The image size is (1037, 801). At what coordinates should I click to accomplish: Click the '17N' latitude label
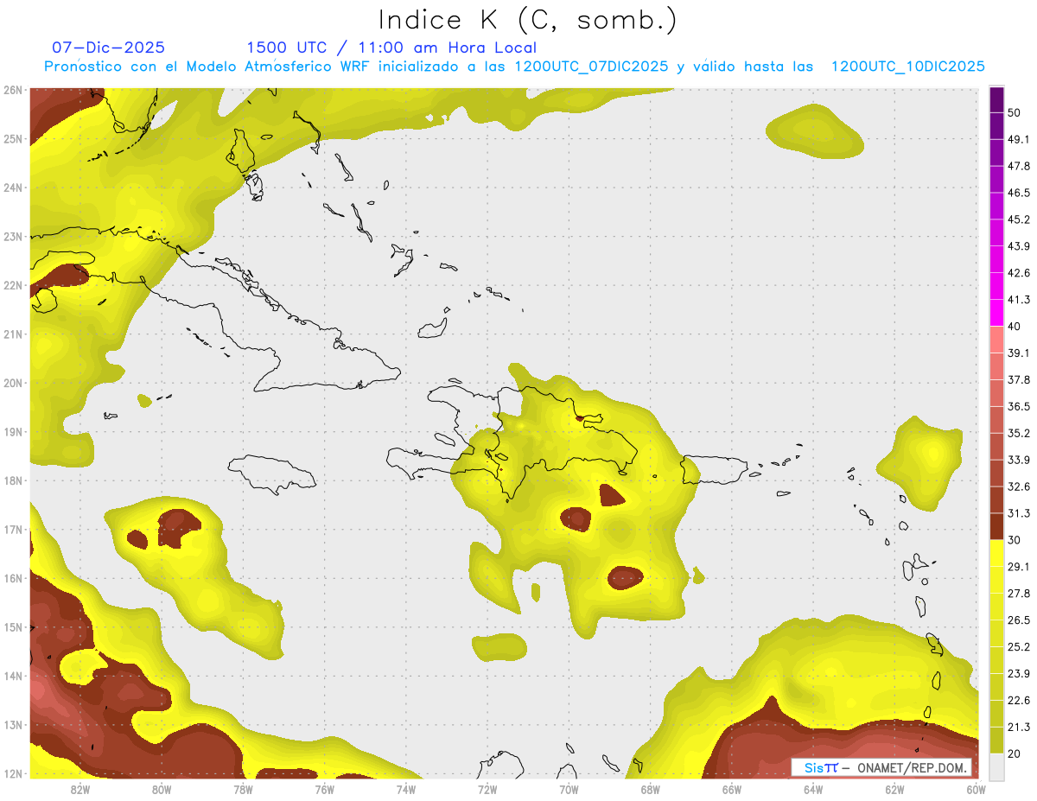pyautogui.click(x=13, y=529)
